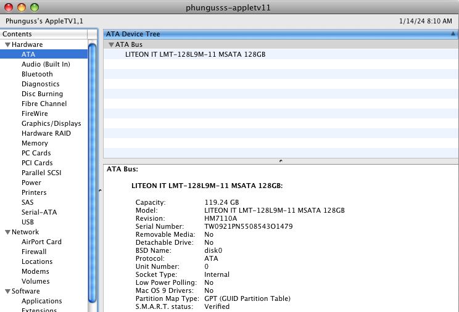Click the sidebar vertical scrollbar thumb

coord(92,173)
